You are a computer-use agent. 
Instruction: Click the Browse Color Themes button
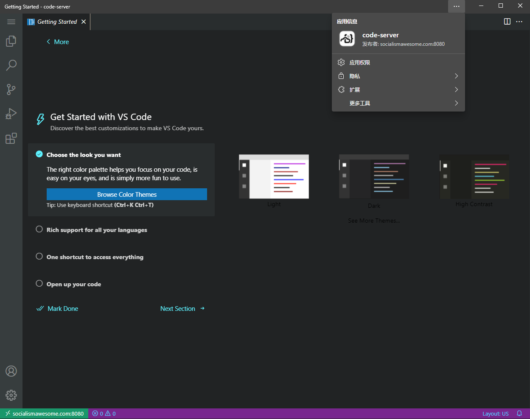[x=127, y=194]
